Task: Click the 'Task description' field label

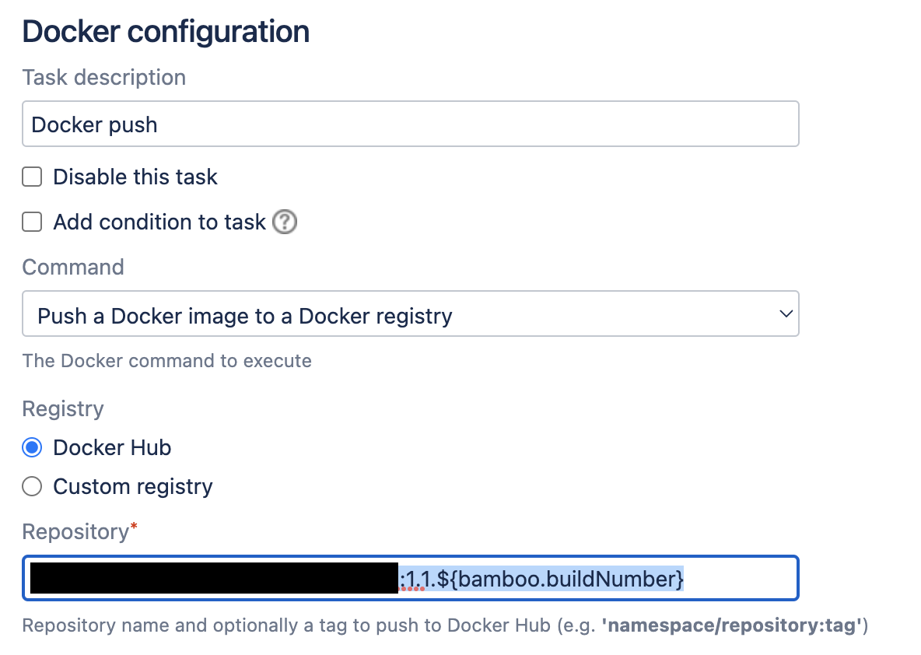Action: coord(104,78)
